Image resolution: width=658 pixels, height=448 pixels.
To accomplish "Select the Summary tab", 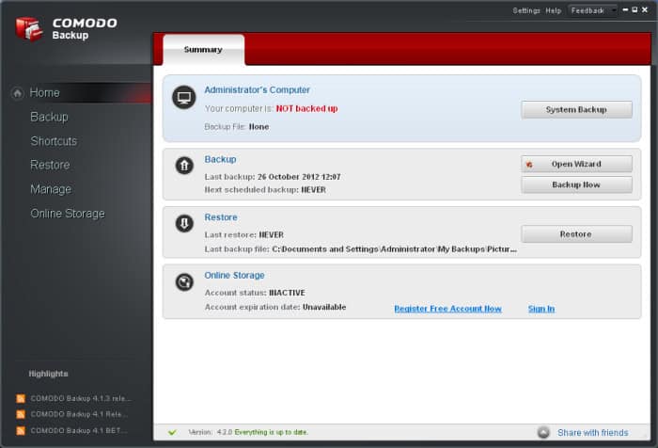I will [x=203, y=50].
